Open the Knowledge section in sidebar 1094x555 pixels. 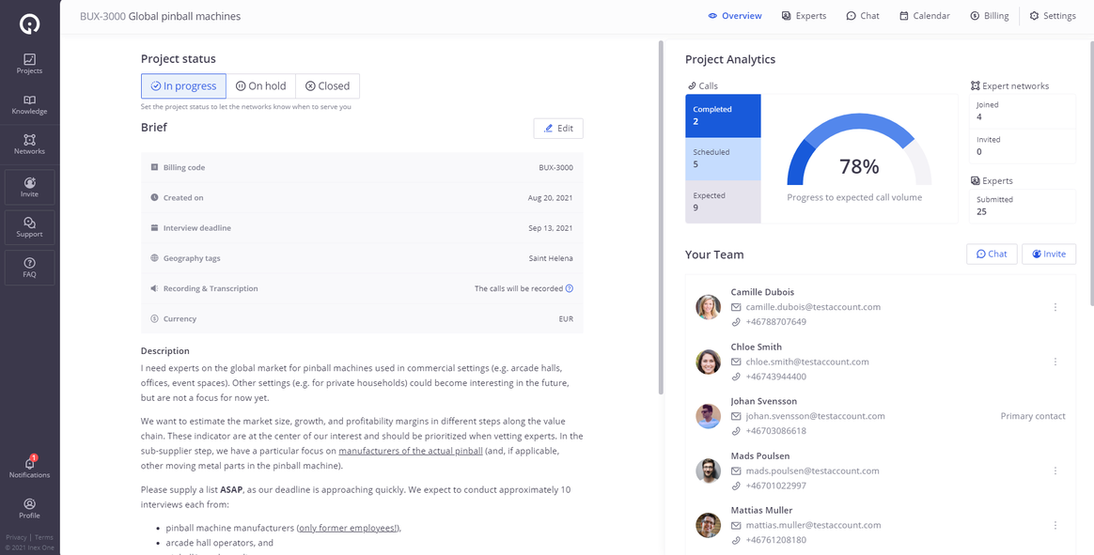pyautogui.click(x=29, y=104)
